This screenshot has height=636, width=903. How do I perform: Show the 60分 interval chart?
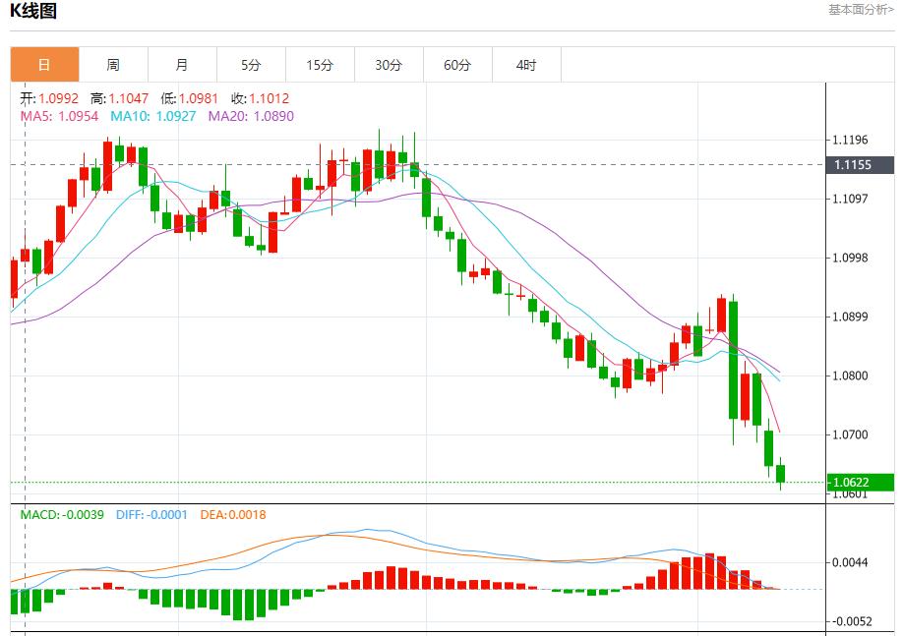457,65
